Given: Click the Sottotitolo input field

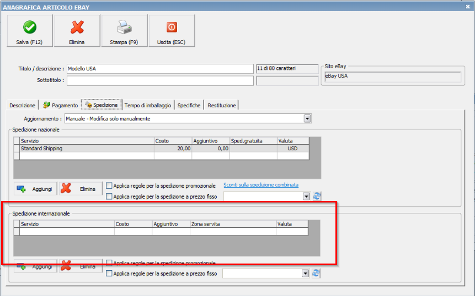Looking at the screenshot, I should (x=160, y=81).
